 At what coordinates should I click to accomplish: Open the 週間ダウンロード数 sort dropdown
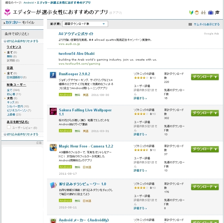[85, 24]
